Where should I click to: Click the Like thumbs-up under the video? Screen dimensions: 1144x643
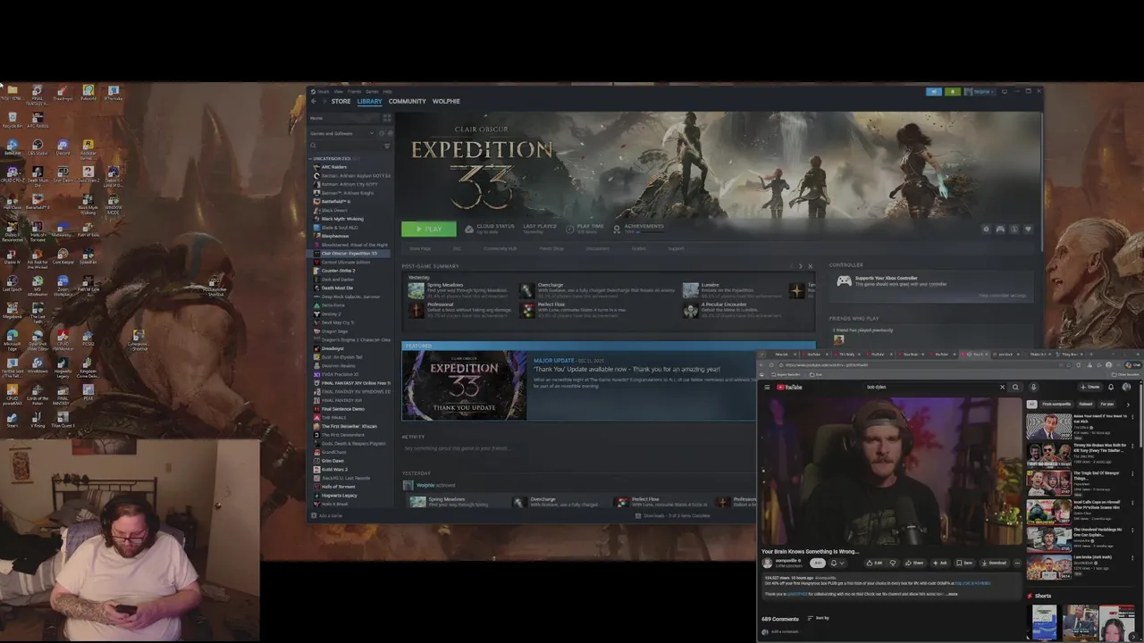click(874, 563)
